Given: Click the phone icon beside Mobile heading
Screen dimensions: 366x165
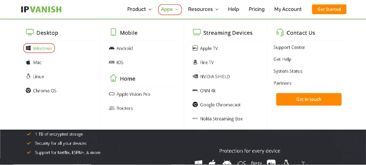Looking at the screenshot, I should click(113, 32).
